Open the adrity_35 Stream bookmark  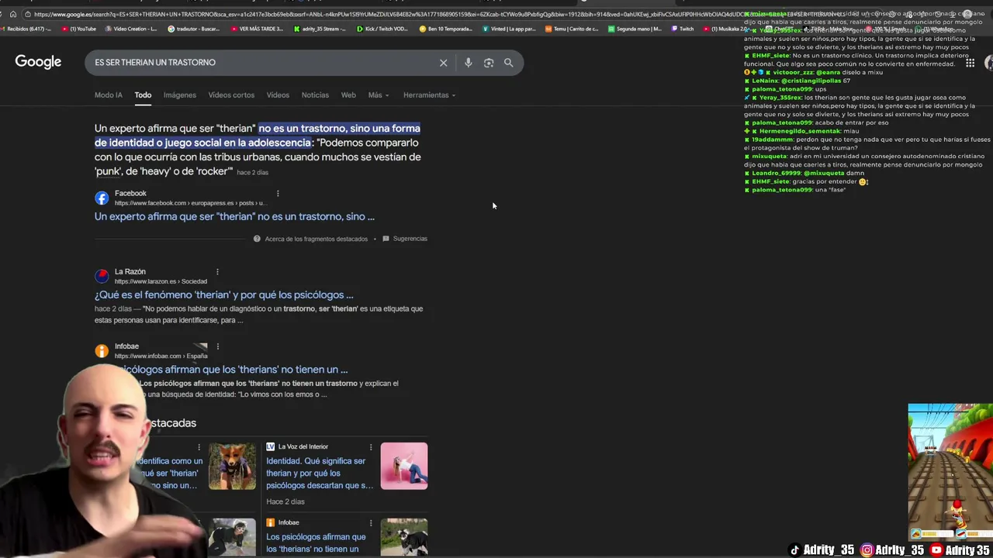(x=320, y=29)
